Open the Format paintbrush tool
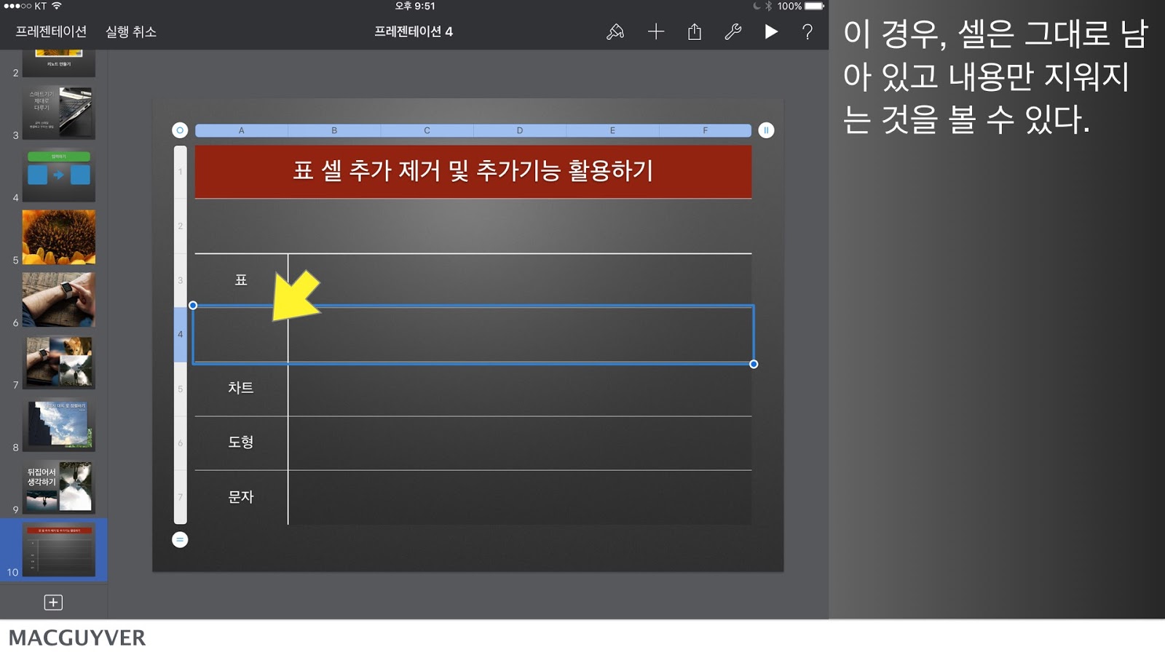The image size is (1165, 655). coord(615,31)
